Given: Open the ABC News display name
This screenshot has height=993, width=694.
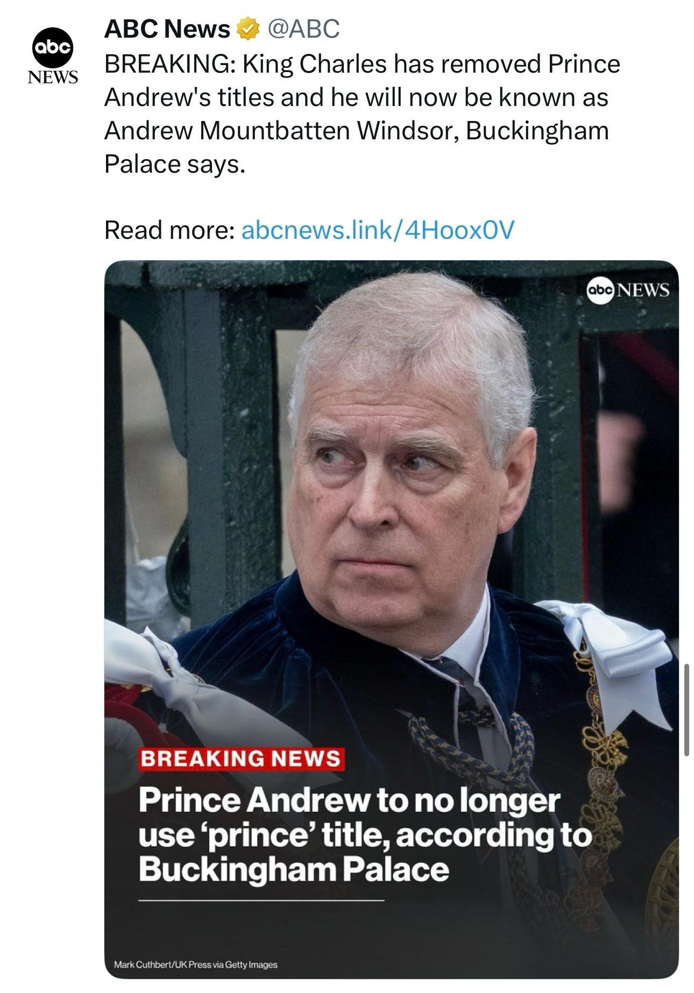Looking at the screenshot, I should pos(167,29).
